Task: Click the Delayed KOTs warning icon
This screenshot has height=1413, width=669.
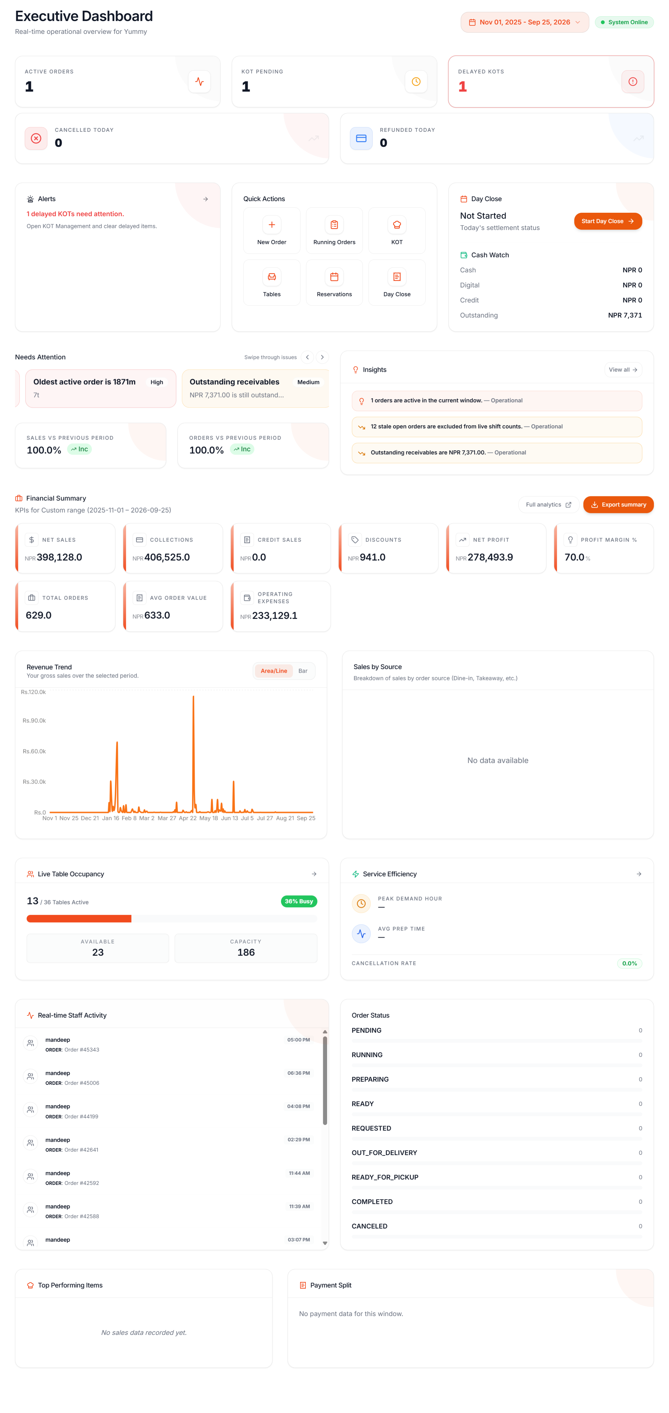Action: pos(633,82)
